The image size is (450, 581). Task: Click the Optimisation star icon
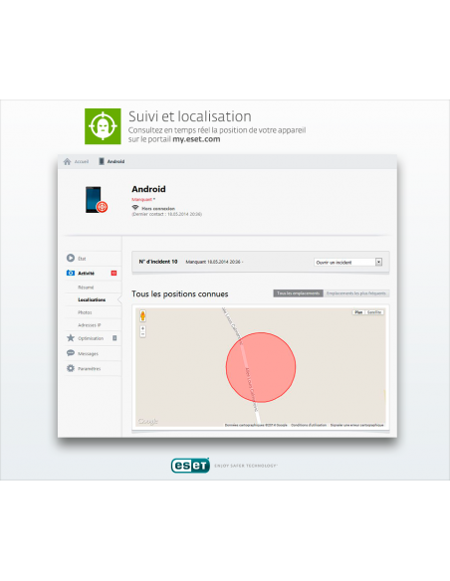pyautogui.click(x=71, y=338)
